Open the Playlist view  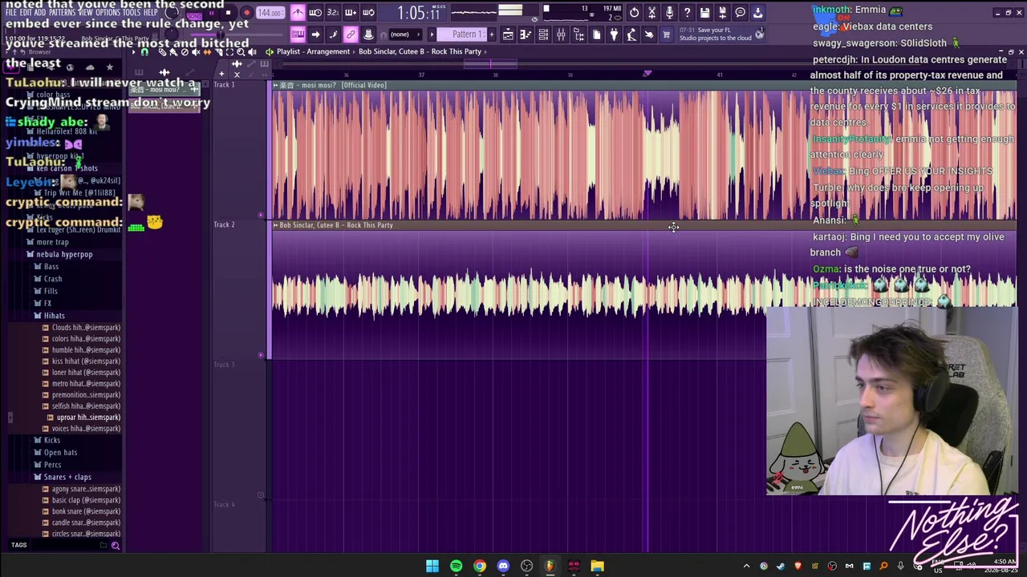(x=508, y=34)
